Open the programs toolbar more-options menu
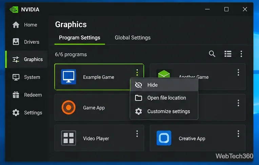Image resolution: width=259 pixels, height=165 pixels. coord(241,54)
